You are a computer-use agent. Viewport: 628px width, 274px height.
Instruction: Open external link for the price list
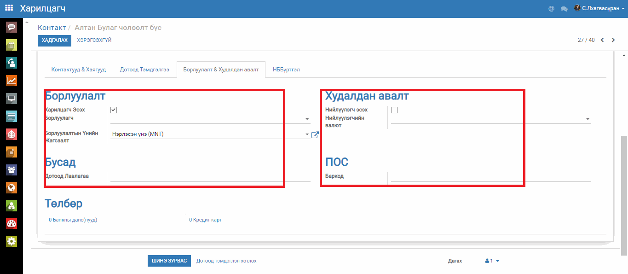[315, 134]
